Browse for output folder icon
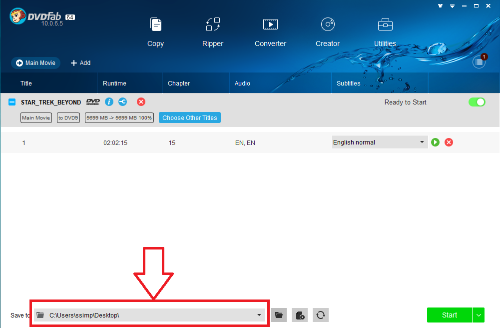This screenshot has height=328, width=500. pyautogui.click(x=279, y=315)
